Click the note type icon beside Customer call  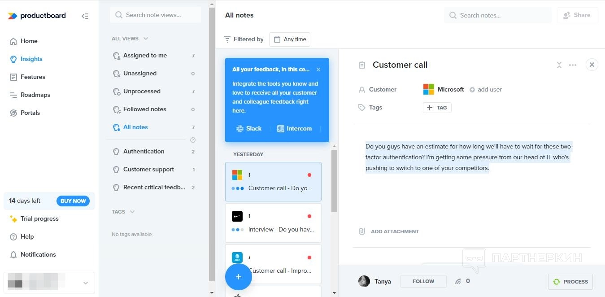tap(362, 65)
